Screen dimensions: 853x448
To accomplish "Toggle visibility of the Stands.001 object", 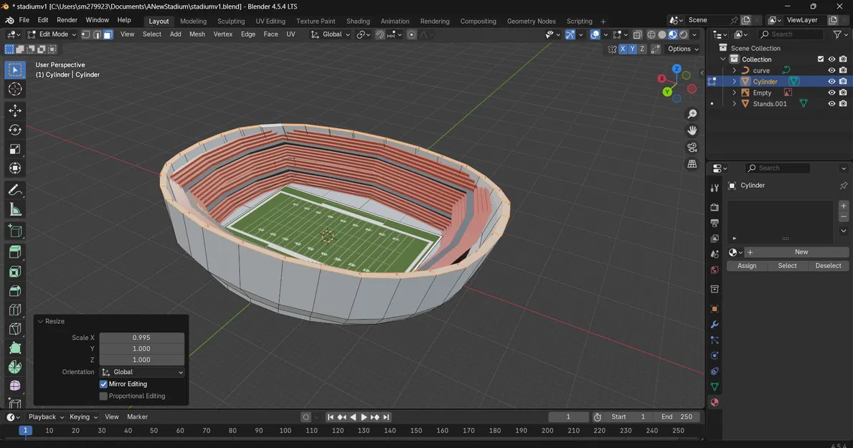I will tap(831, 103).
